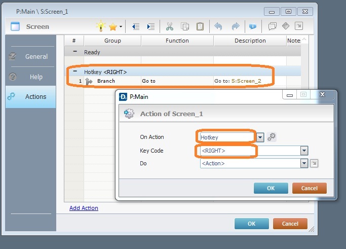Image resolution: width=346 pixels, height=249 pixels.
Task: Open the Key Code dropdown
Action: [x=304, y=151]
